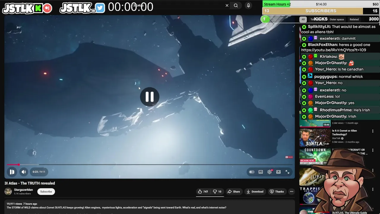Open the 13:45 recommended video thumbnail

coord(315,123)
